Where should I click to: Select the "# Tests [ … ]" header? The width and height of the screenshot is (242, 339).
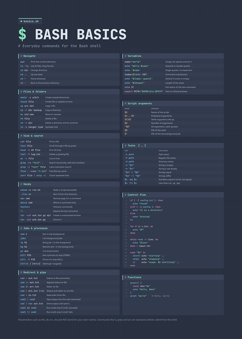(173, 146)
